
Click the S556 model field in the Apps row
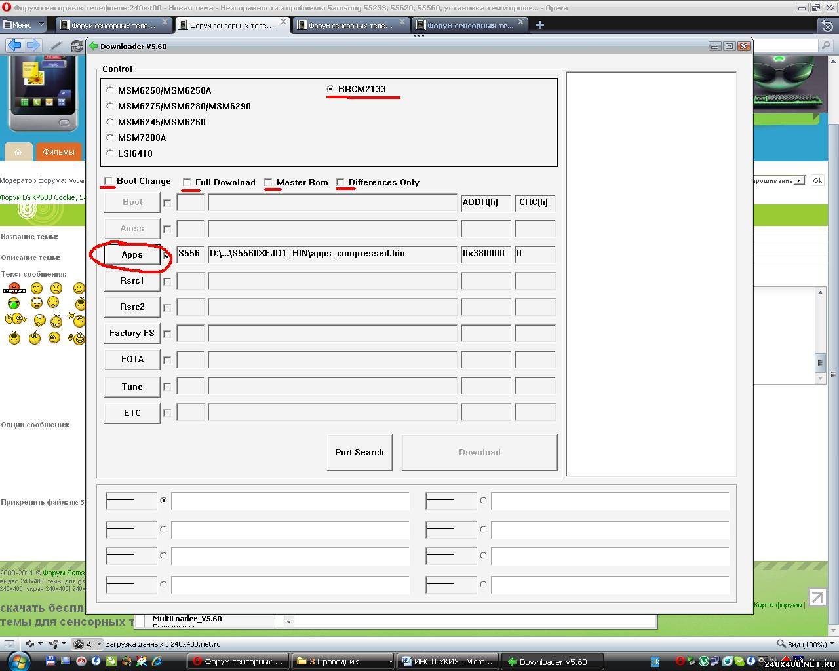[191, 254]
